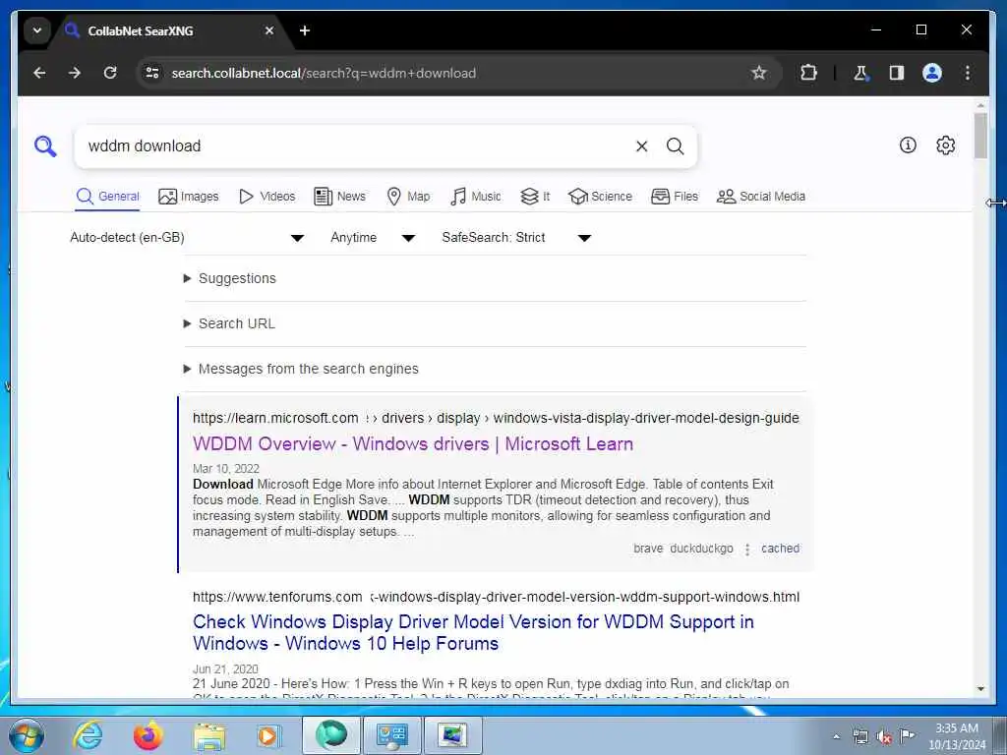Open the Anytime time range dropdown

(x=373, y=238)
